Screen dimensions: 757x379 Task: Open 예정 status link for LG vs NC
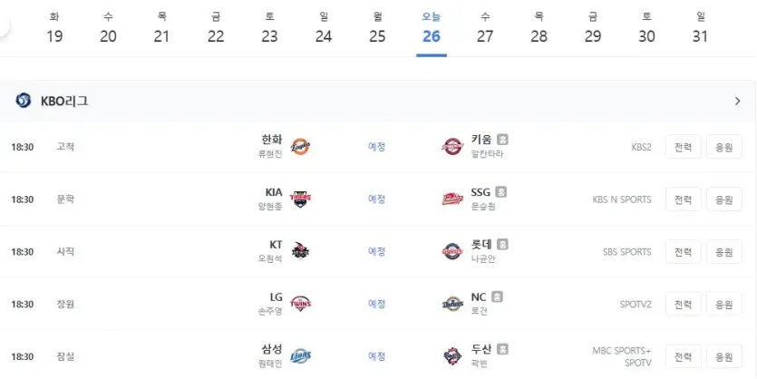376,304
